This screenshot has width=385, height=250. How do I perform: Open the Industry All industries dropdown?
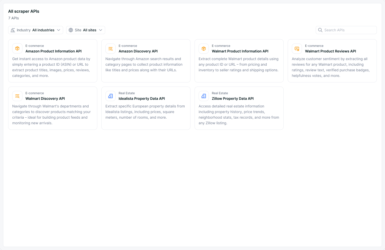tap(36, 30)
